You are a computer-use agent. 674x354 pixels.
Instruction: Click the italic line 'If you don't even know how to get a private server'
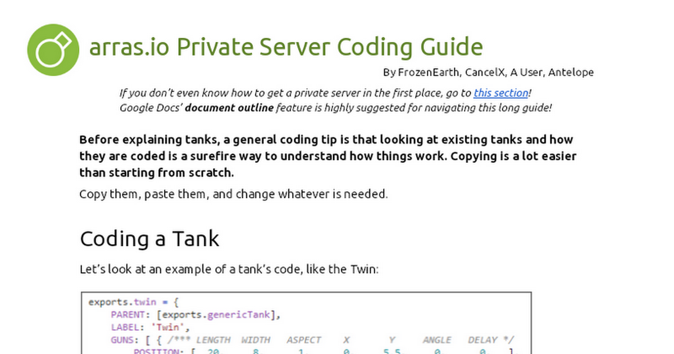(x=326, y=93)
